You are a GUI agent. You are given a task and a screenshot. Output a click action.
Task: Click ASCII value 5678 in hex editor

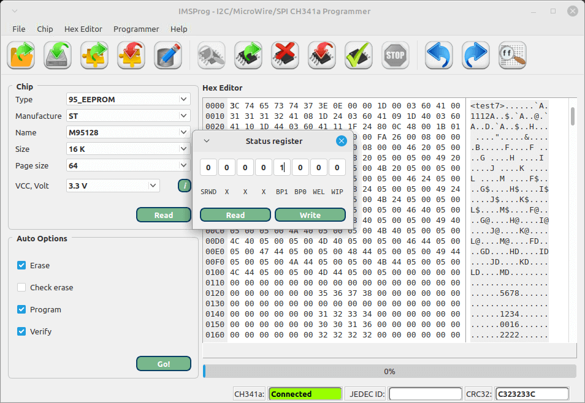pyautogui.click(x=510, y=293)
